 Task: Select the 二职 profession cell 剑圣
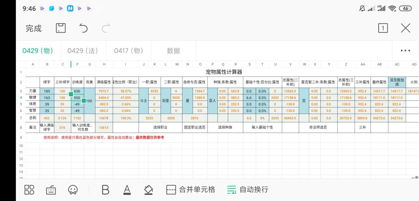[166, 101]
